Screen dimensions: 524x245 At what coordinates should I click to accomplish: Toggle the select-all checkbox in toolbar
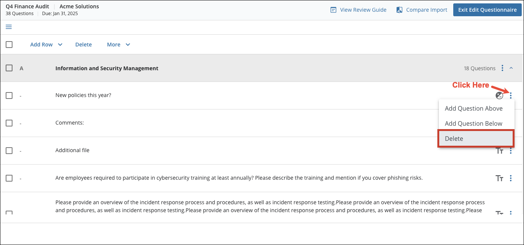(9, 45)
